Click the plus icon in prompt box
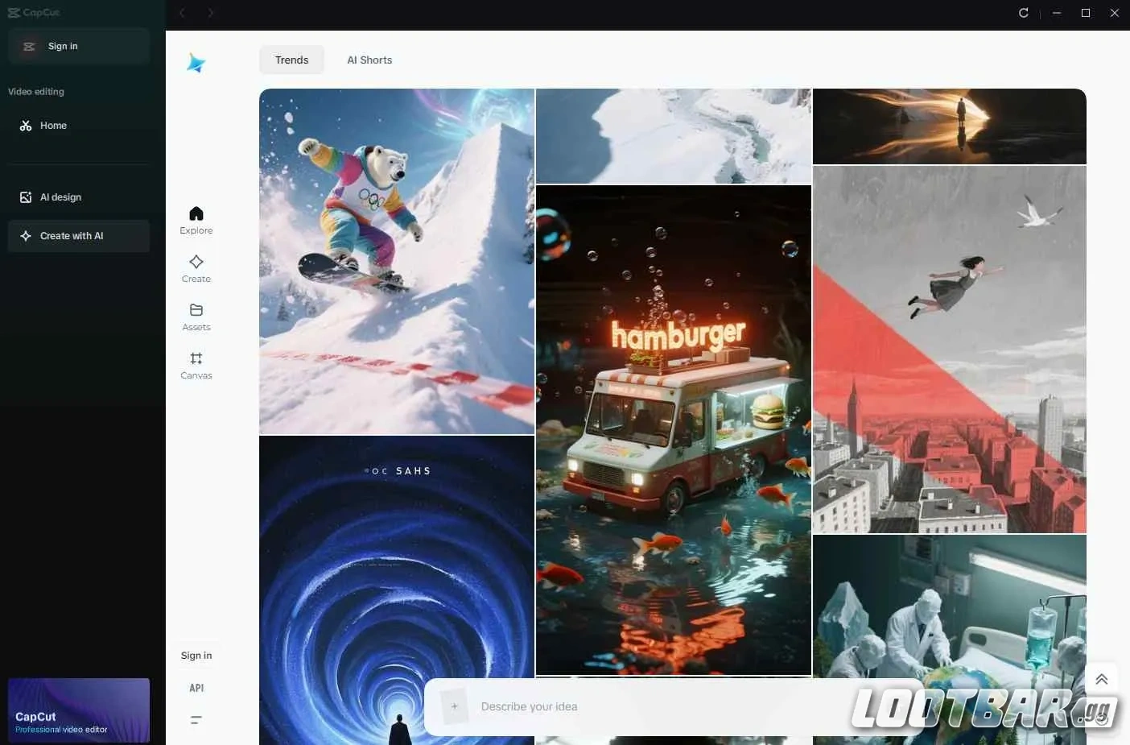 pyautogui.click(x=454, y=706)
